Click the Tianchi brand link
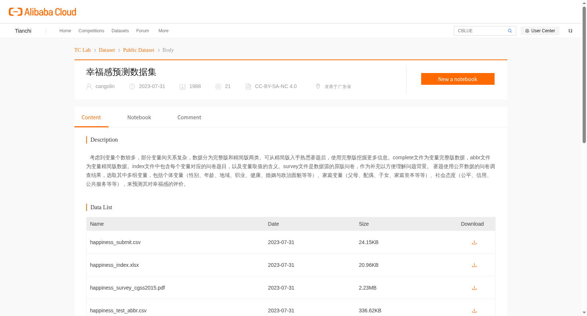Viewport: 587px width, 316px height. (x=23, y=31)
